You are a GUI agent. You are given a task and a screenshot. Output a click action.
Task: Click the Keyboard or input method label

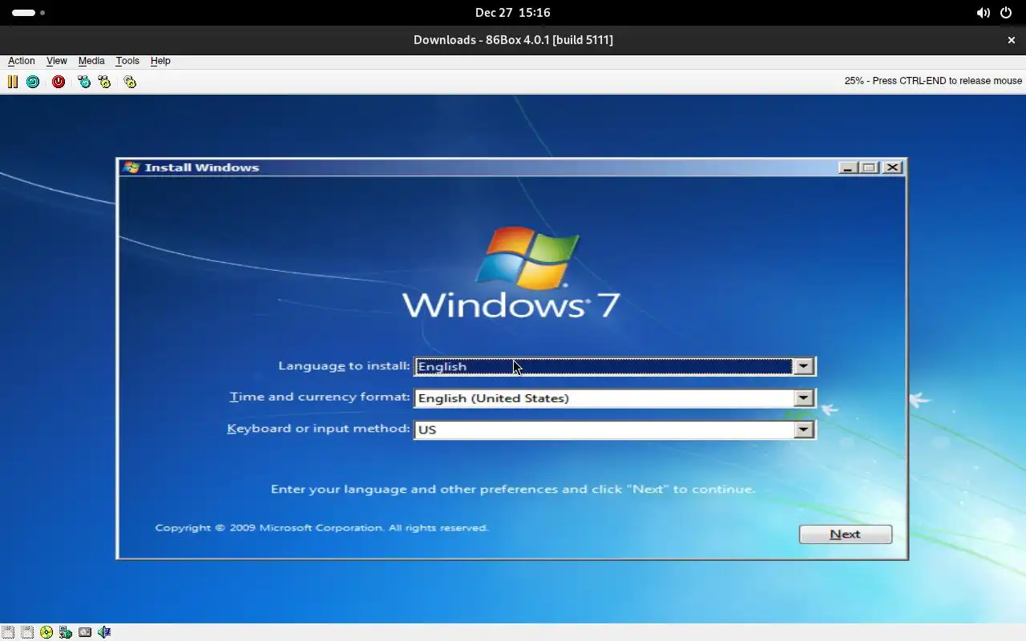(x=318, y=428)
